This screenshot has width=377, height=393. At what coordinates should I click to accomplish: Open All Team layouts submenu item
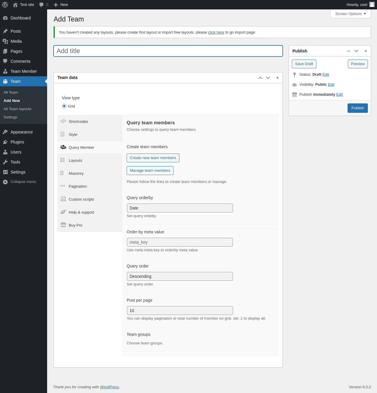pyautogui.click(x=17, y=109)
